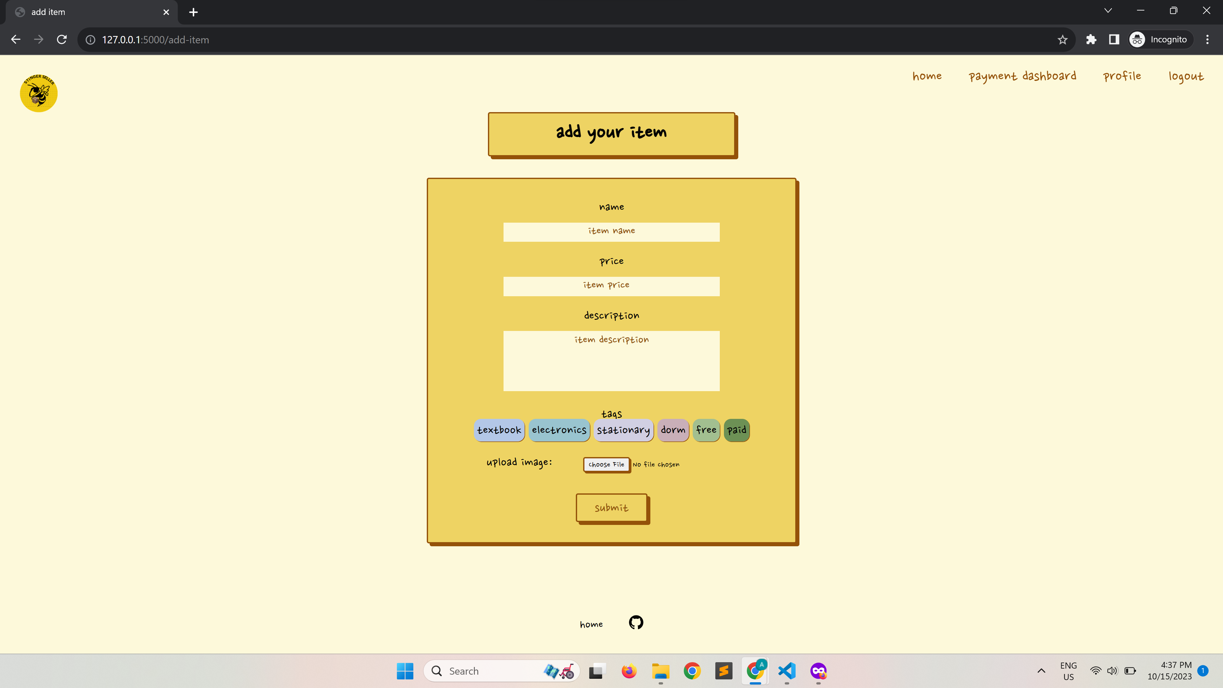This screenshot has width=1223, height=688.
Task: Show hidden system tray icons
Action: [x=1041, y=671]
